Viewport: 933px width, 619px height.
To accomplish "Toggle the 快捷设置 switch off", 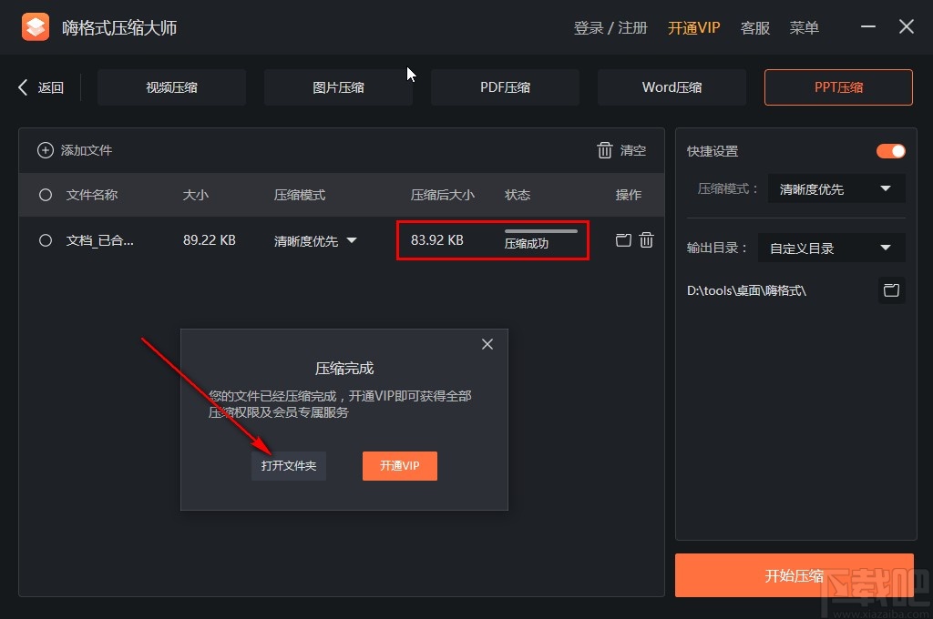I will [x=891, y=151].
